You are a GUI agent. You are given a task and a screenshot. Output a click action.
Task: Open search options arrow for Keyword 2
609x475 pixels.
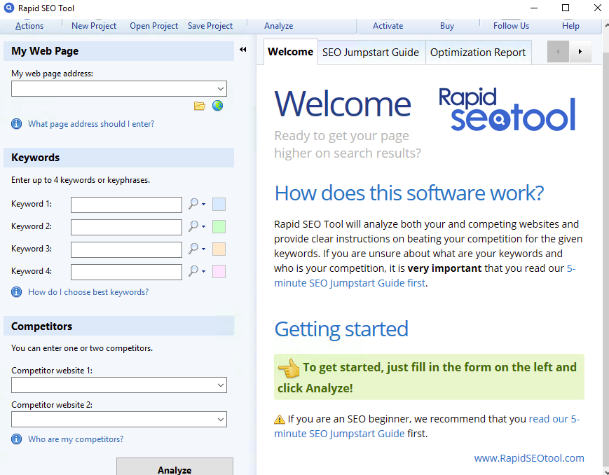[203, 227]
